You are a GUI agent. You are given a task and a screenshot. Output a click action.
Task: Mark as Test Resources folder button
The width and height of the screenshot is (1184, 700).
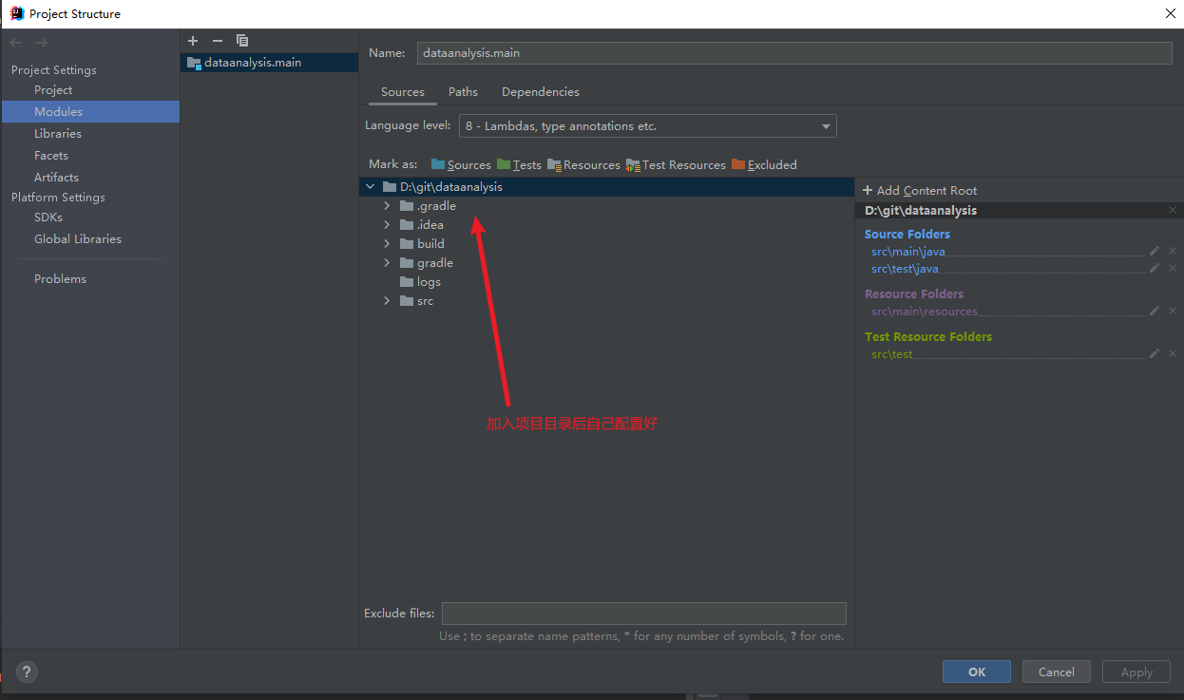tap(676, 164)
